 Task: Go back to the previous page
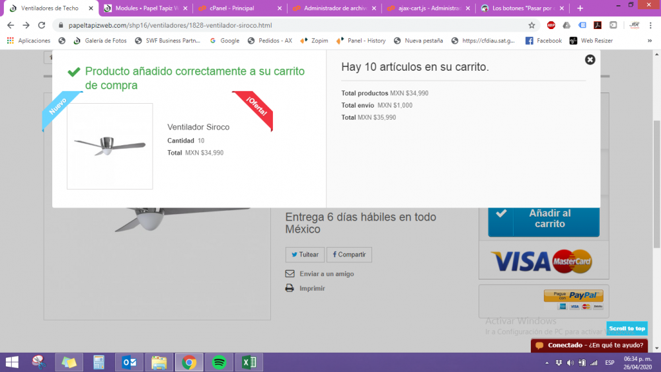pos(11,25)
